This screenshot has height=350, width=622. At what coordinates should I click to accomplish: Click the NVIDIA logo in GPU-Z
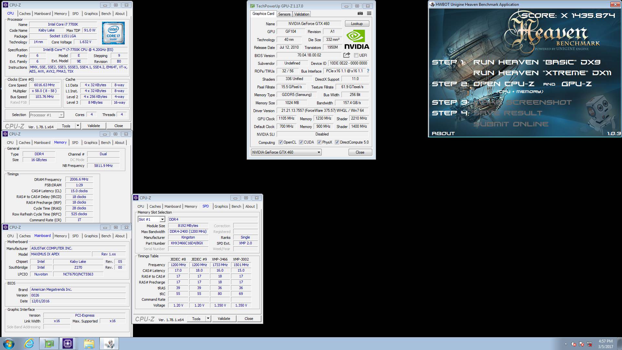(356, 40)
